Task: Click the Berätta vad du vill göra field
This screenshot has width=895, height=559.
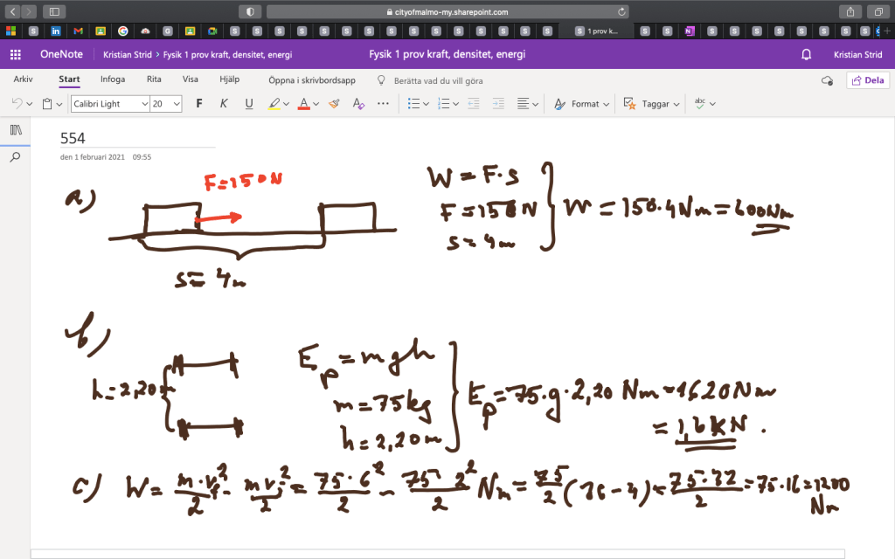Action: coord(438,80)
